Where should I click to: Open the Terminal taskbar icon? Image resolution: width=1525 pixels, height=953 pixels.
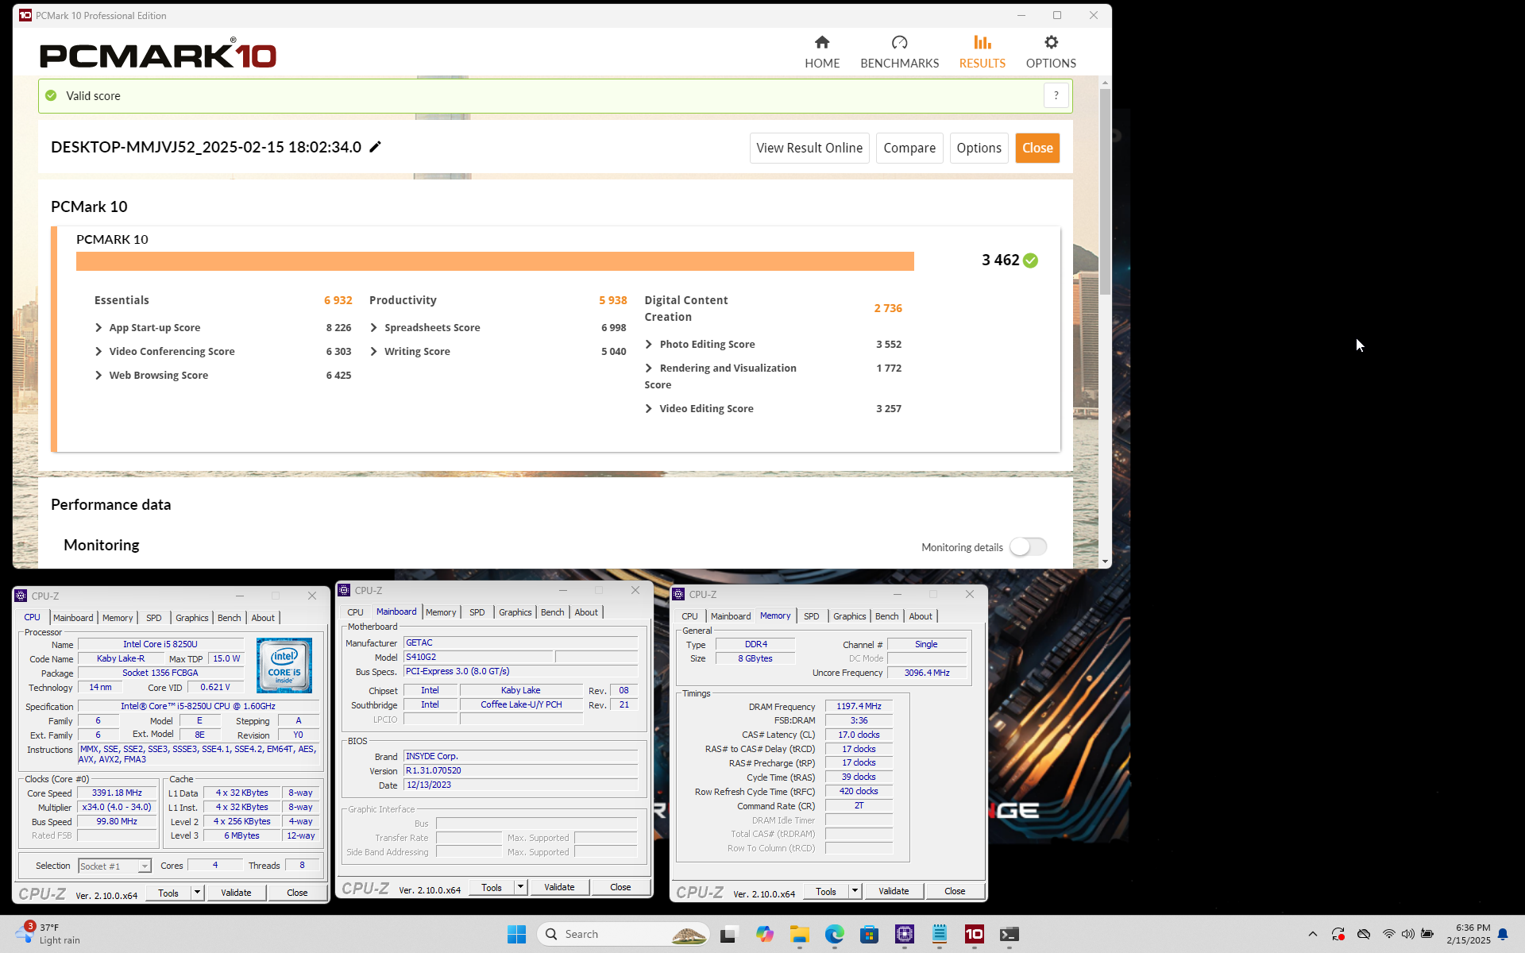click(x=1009, y=934)
